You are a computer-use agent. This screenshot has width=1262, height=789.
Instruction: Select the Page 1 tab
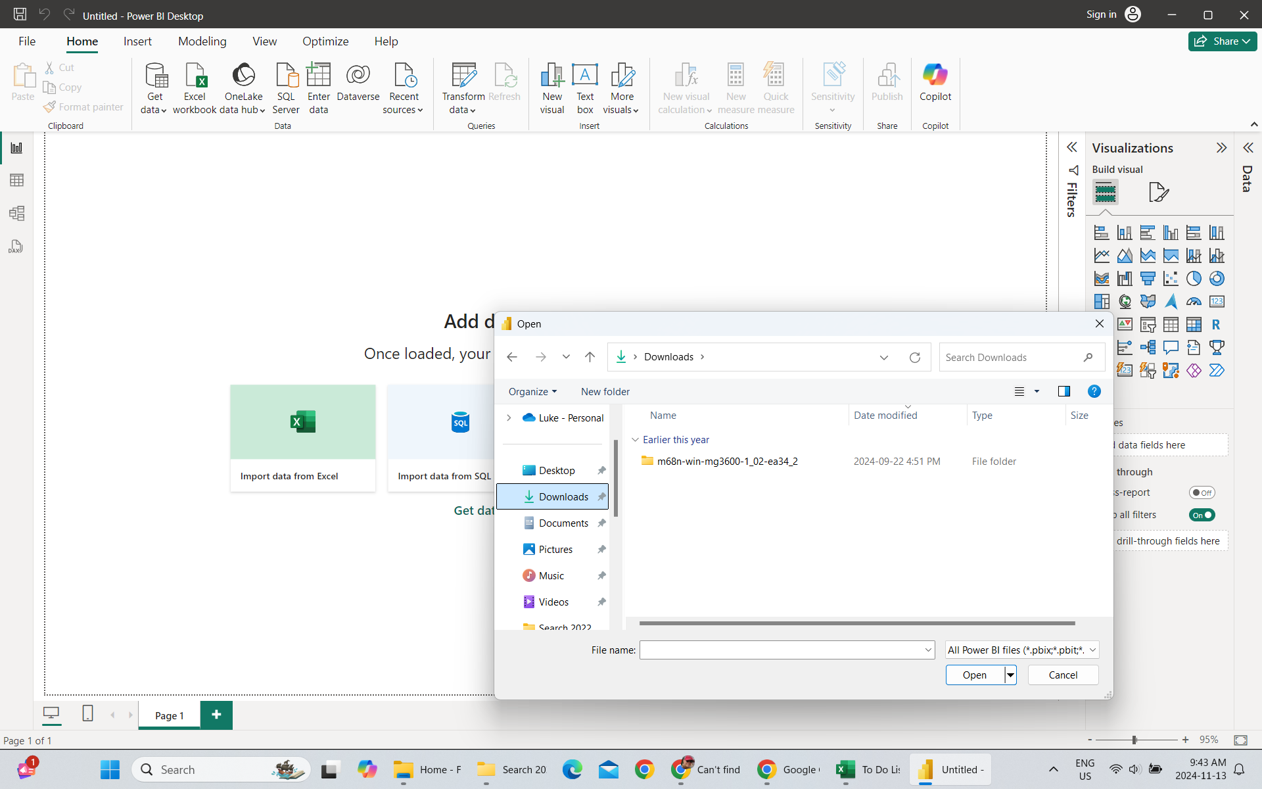coord(170,715)
